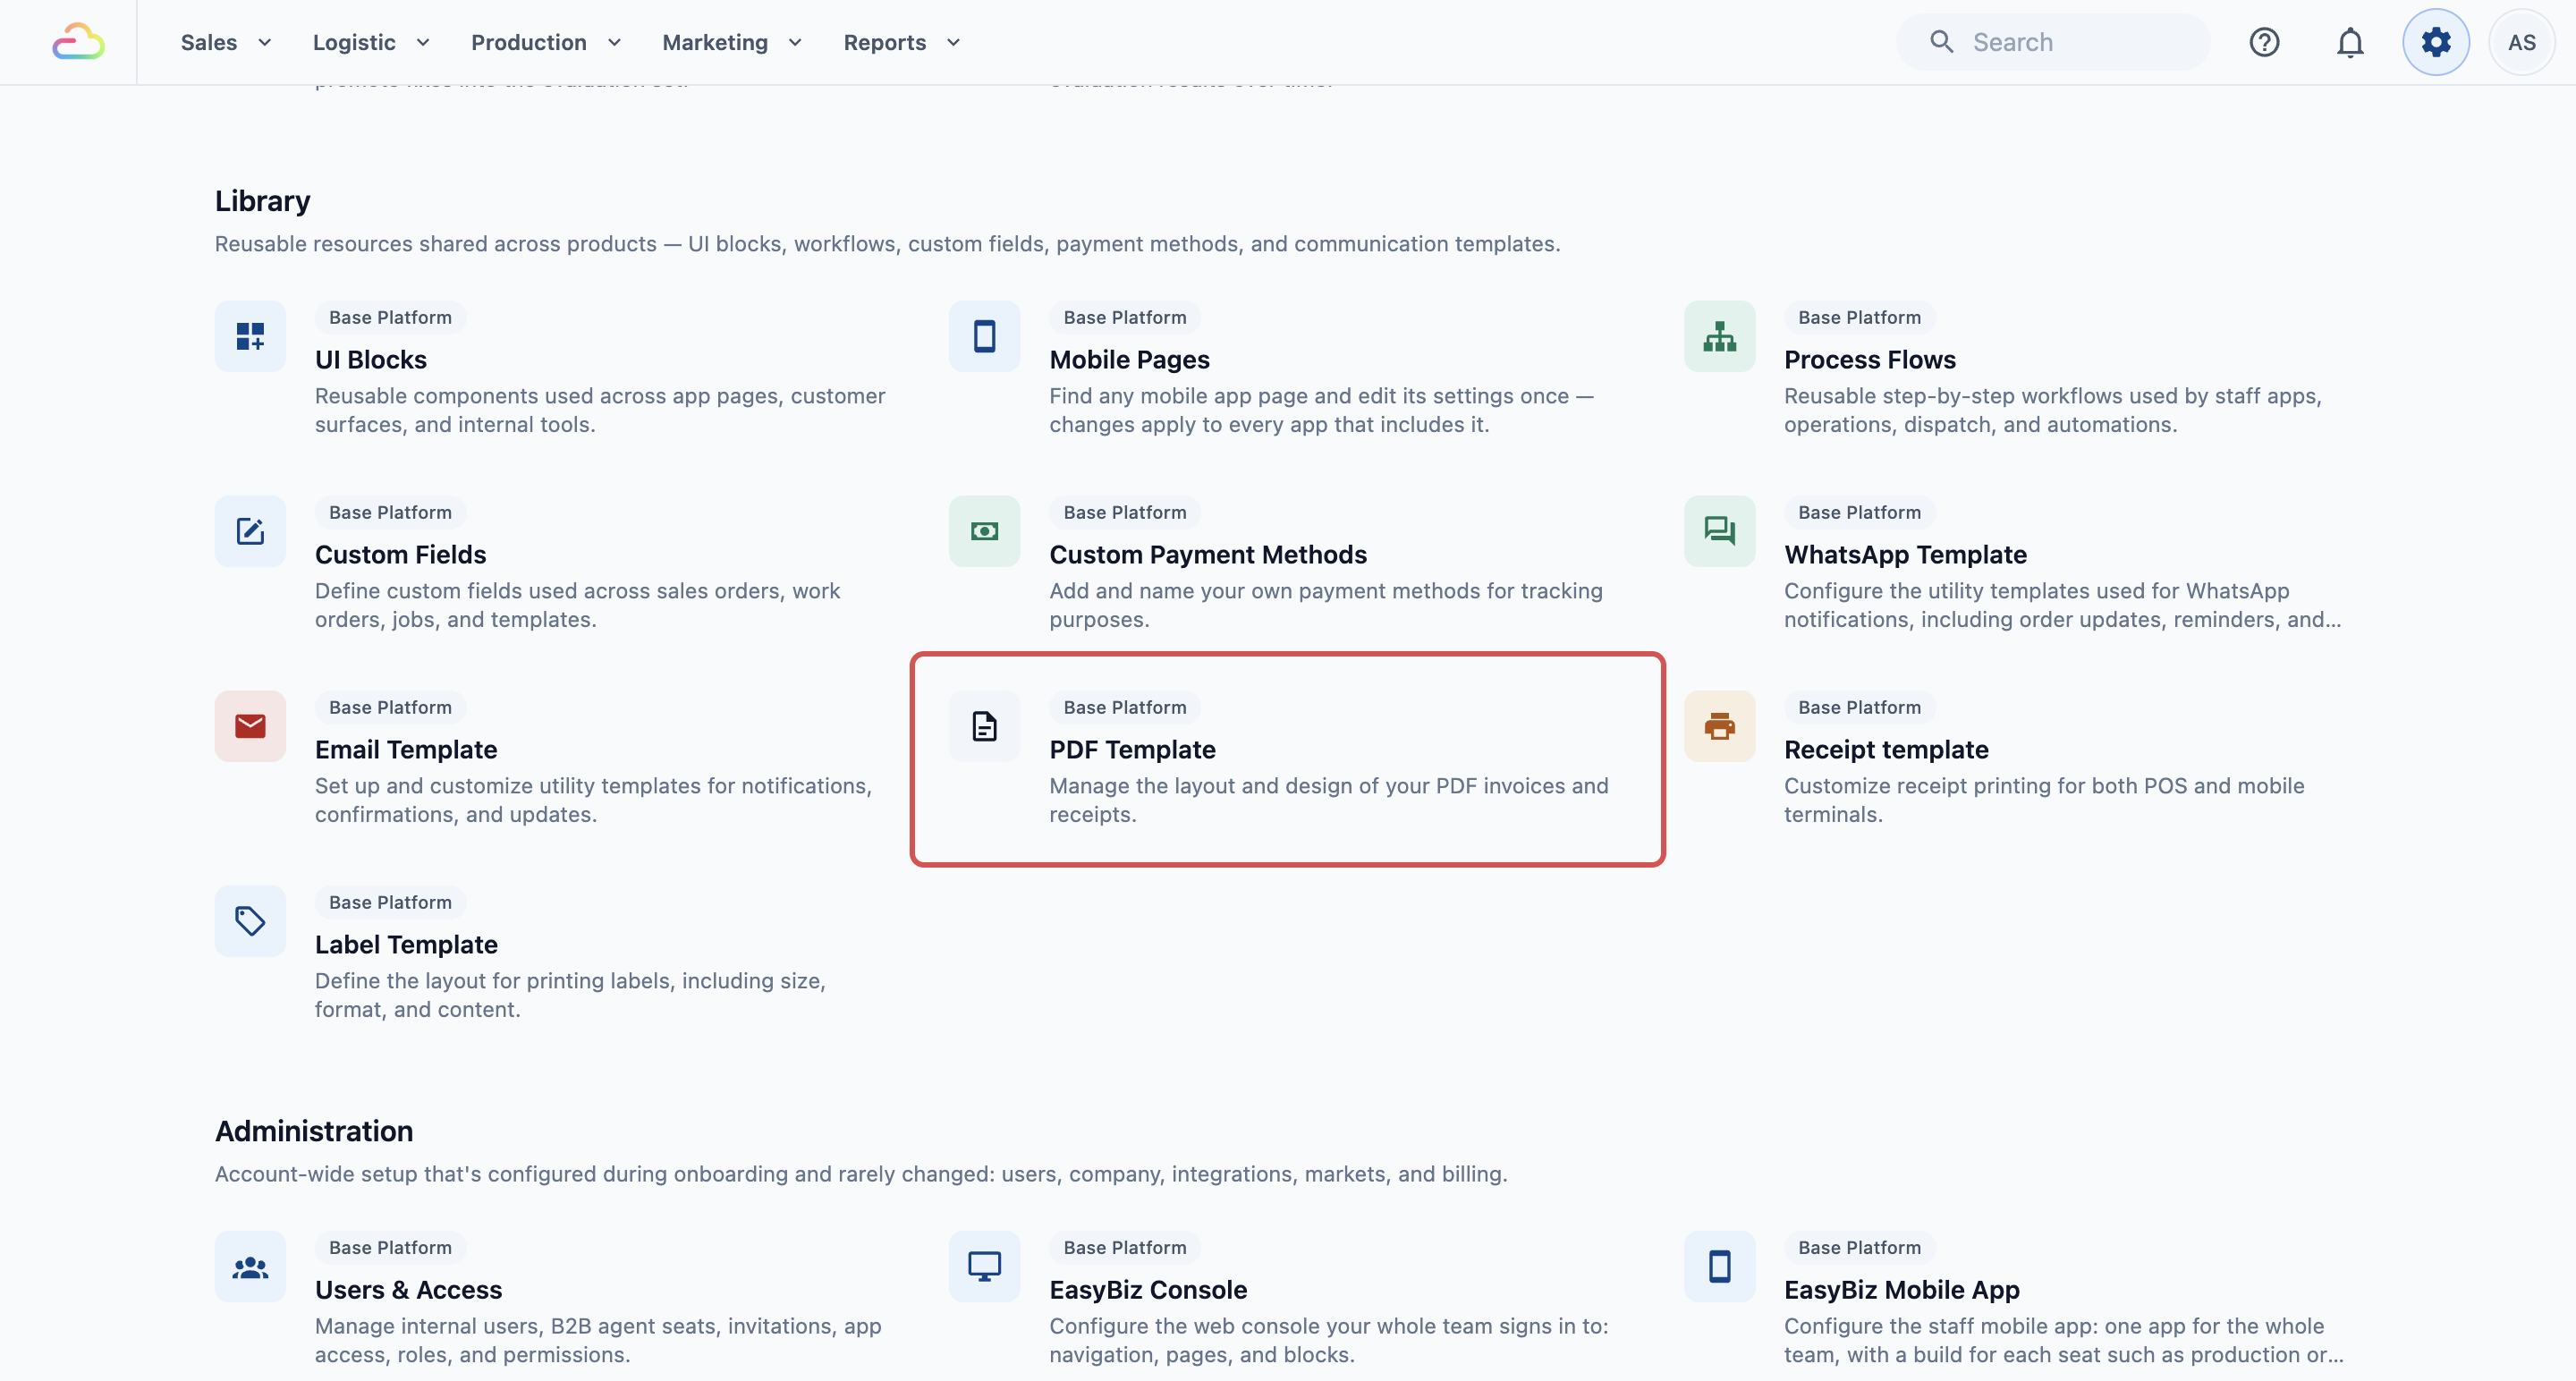Expand the Production menu chevron
The width and height of the screenshot is (2576, 1381).
coord(614,43)
